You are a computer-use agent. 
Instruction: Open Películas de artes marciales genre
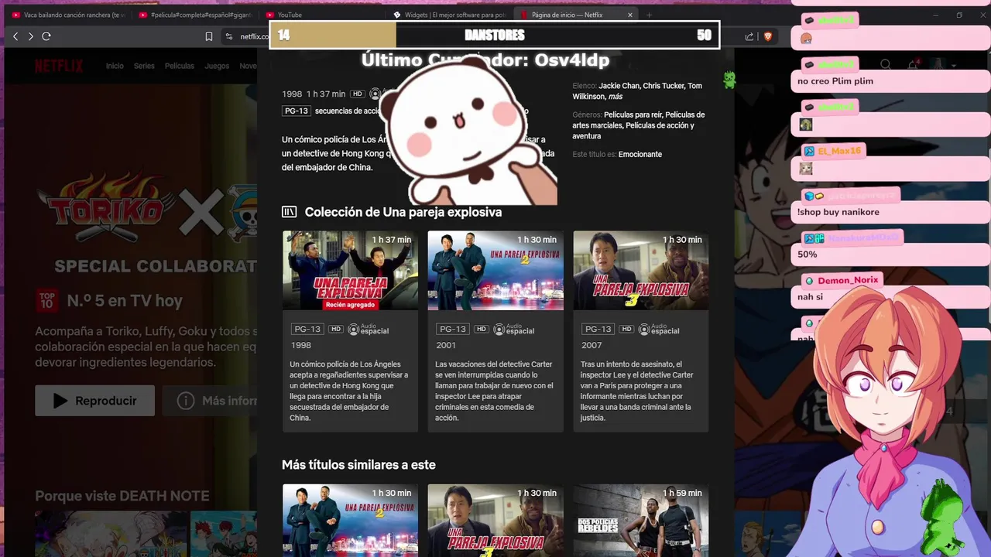[639, 120]
